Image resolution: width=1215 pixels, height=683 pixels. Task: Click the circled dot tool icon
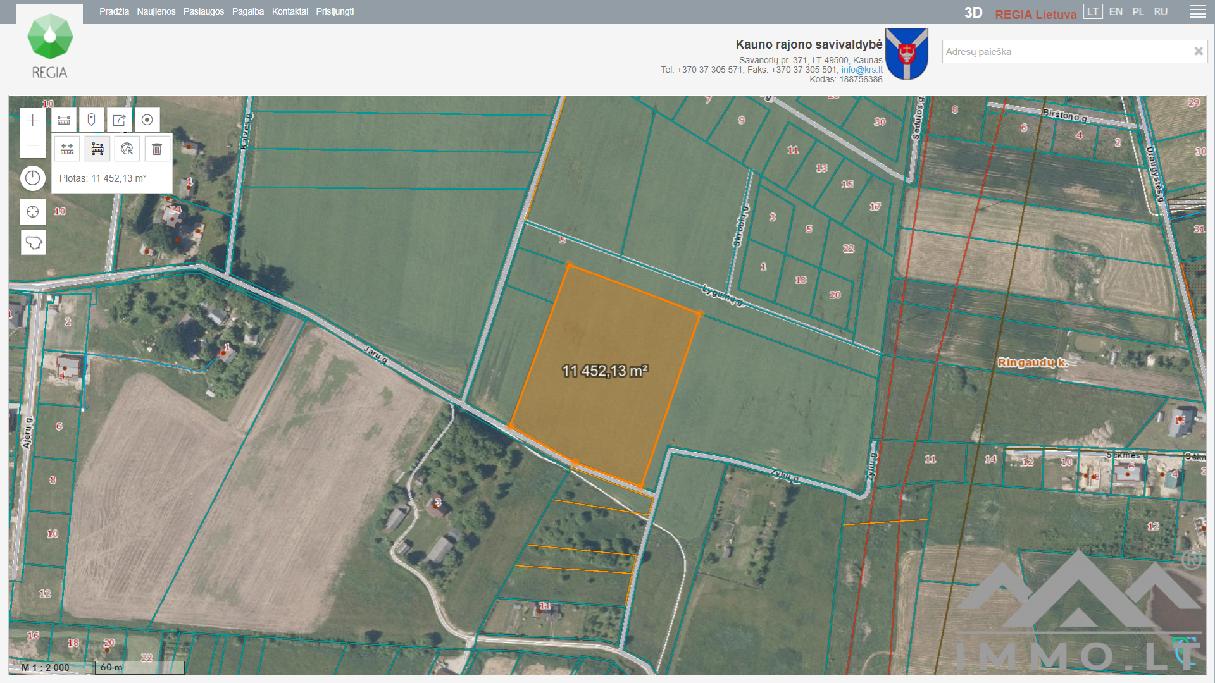click(147, 120)
